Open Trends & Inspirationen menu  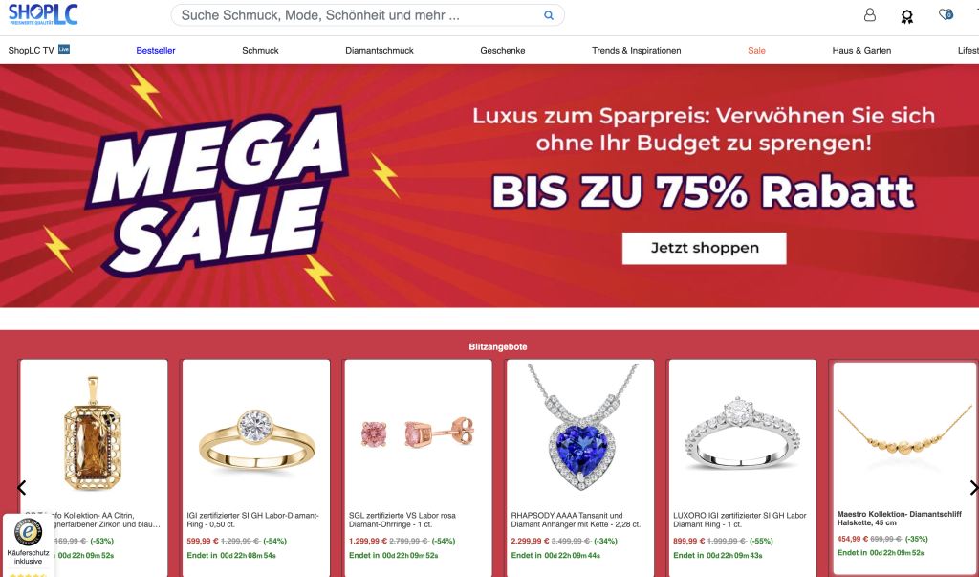(636, 51)
